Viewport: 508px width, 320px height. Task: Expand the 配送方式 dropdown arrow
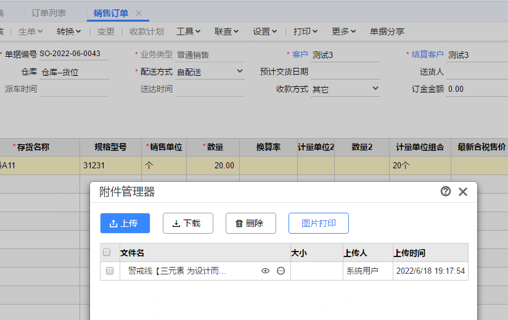240,71
